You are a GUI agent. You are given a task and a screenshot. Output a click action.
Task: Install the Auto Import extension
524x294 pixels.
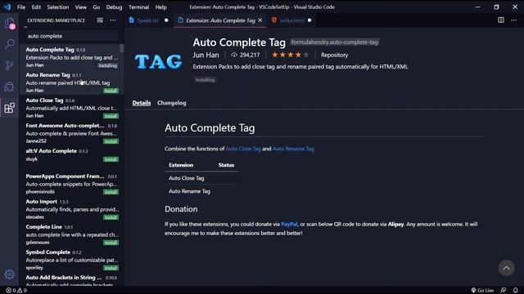[x=111, y=217]
